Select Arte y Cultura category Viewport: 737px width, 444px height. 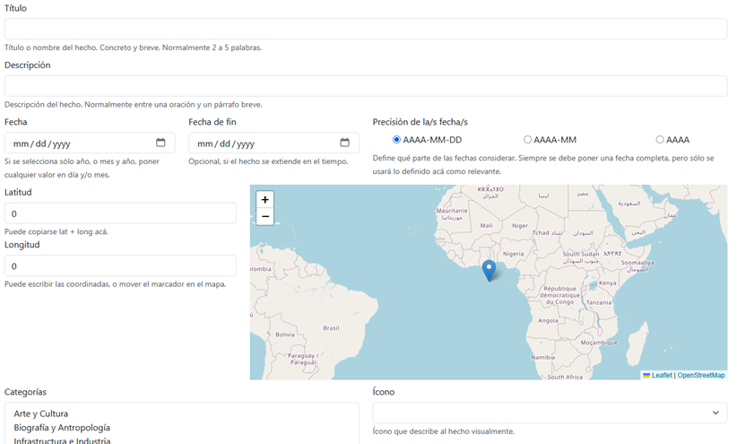tap(54, 414)
